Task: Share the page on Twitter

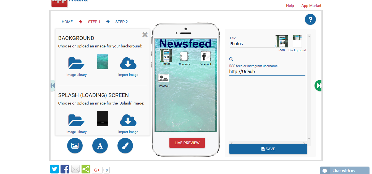Action: [54, 169]
